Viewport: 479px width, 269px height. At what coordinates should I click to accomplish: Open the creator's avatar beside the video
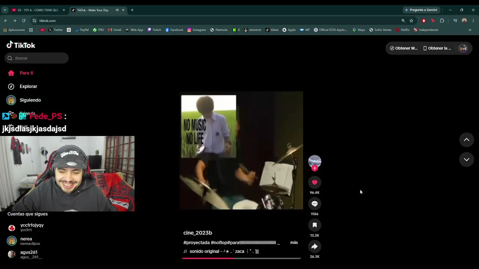click(315, 161)
